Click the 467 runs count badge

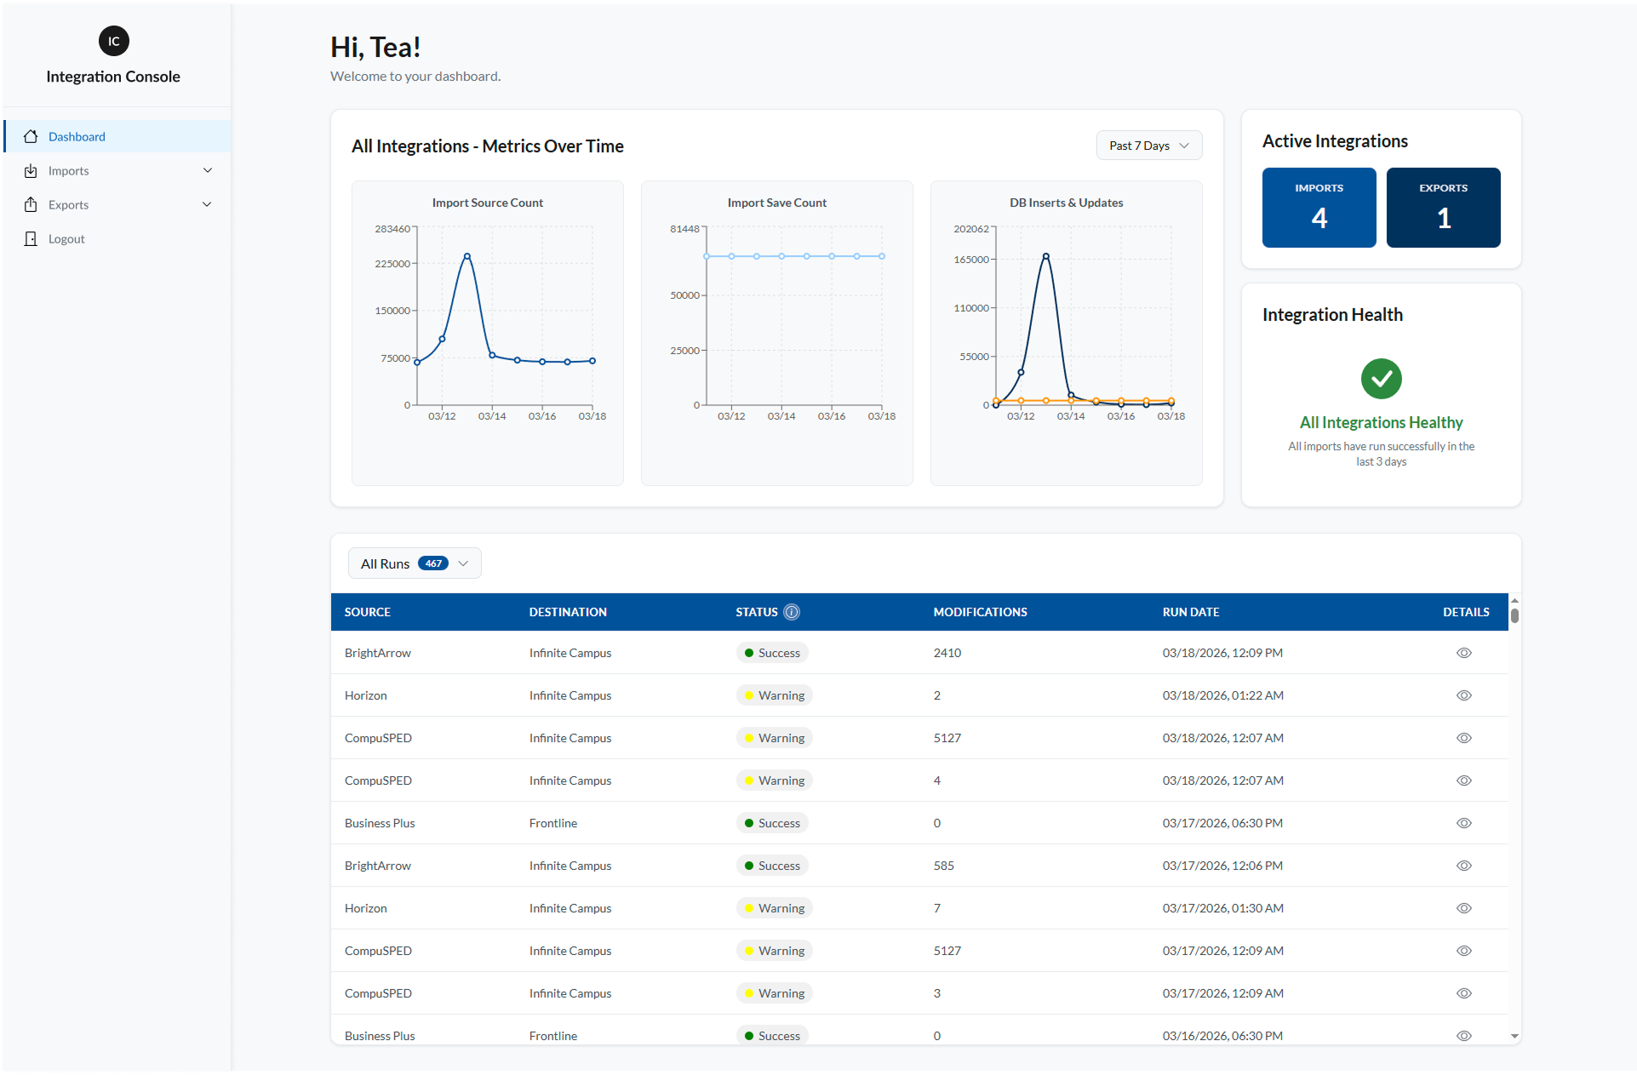click(433, 563)
